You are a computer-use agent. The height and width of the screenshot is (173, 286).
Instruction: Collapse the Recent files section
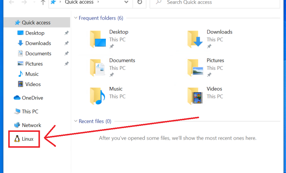click(x=76, y=121)
